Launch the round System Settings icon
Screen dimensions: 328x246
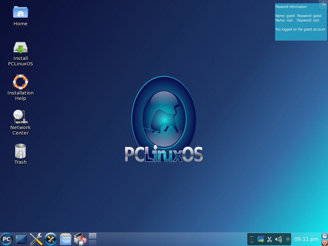coord(51,239)
